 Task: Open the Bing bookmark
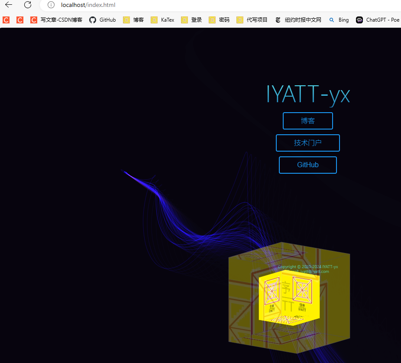tap(339, 20)
